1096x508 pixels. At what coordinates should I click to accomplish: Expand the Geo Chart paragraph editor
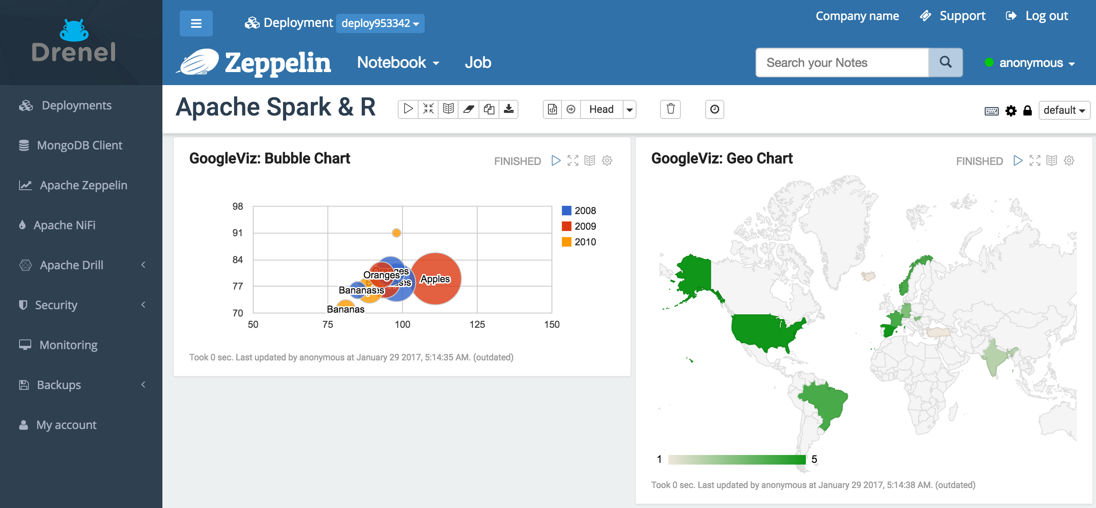pyautogui.click(x=1035, y=161)
